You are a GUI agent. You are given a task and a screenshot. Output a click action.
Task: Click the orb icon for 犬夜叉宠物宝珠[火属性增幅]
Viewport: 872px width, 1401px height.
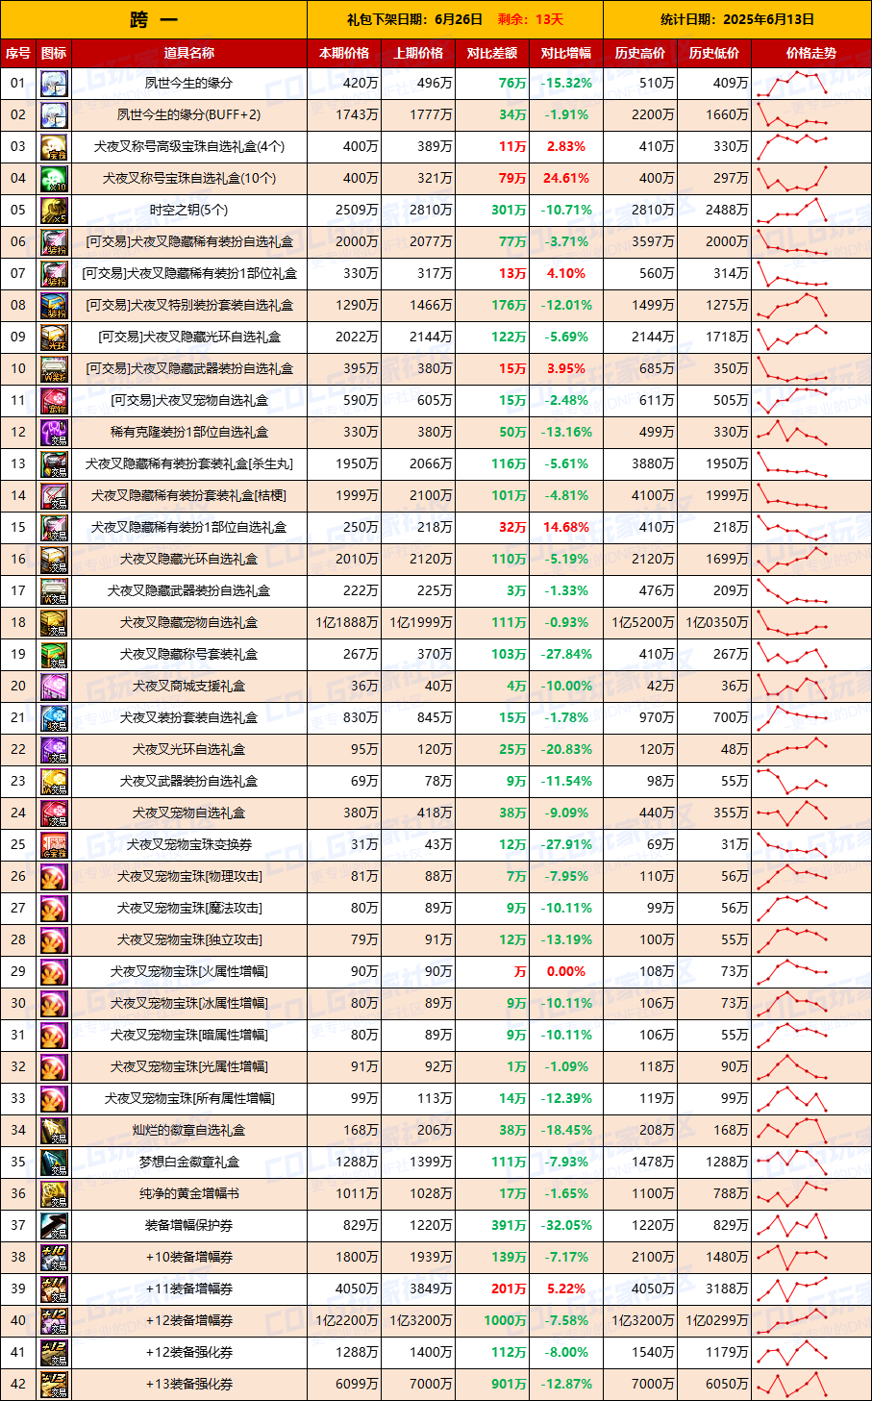(54, 971)
